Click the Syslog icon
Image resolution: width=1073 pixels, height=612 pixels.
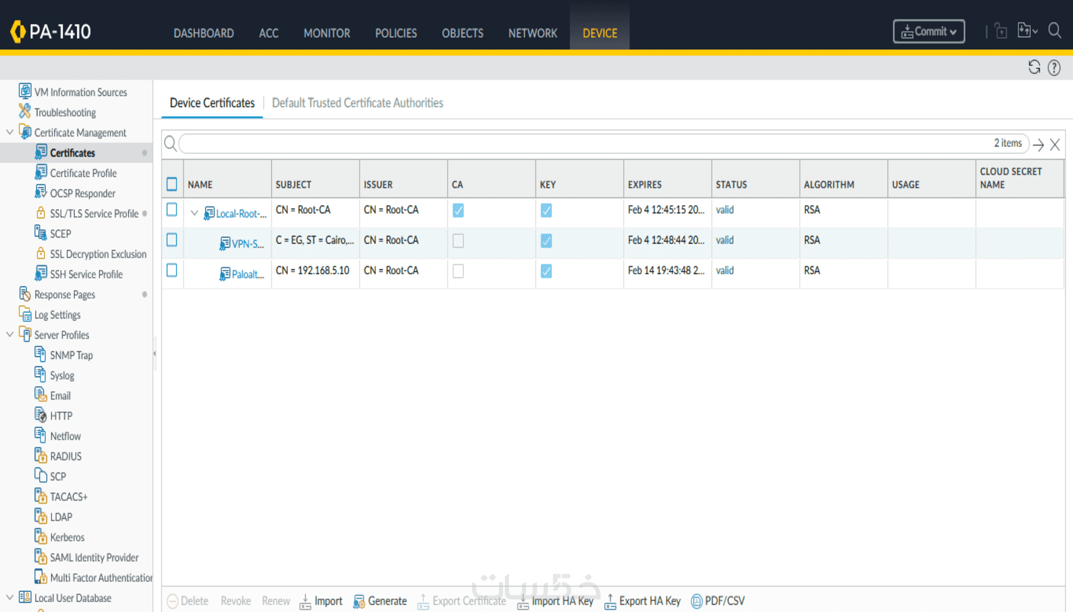point(41,374)
